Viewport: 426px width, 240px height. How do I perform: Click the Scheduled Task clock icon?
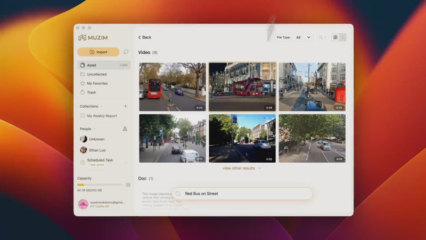pos(83,162)
